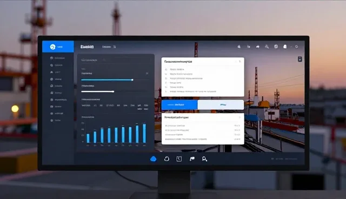Click the solid blue button between the white cards

click(179, 105)
